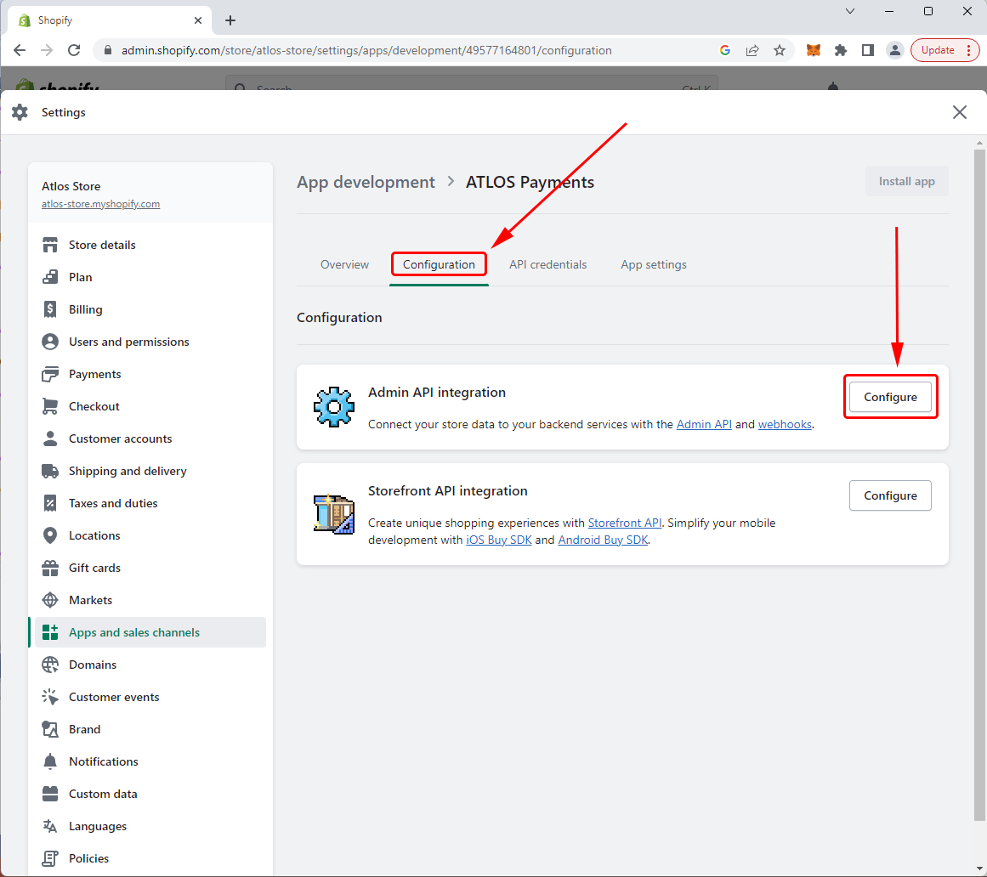
Task: Open a new browser tab
Action: click(x=230, y=20)
